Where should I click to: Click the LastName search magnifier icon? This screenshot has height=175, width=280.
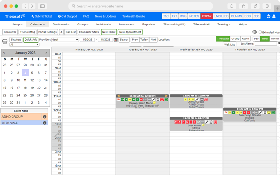[279, 43]
